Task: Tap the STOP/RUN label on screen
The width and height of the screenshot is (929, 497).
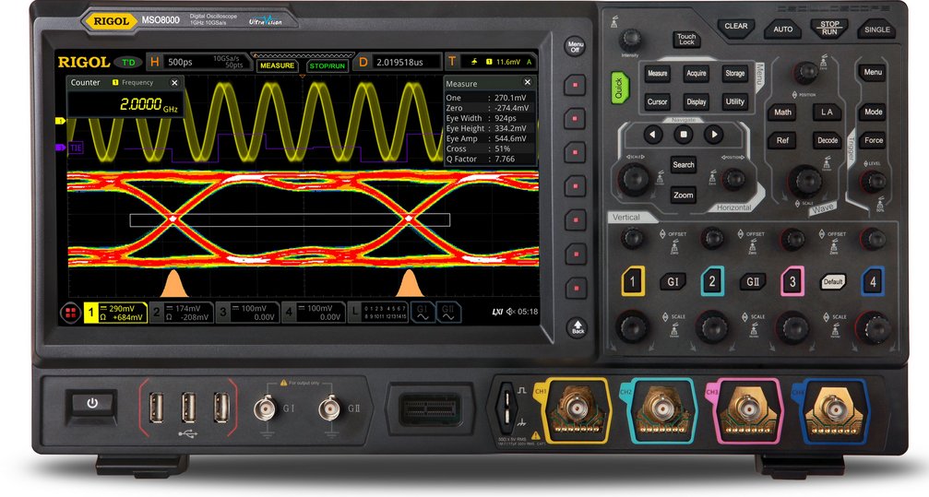Action: click(x=327, y=66)
